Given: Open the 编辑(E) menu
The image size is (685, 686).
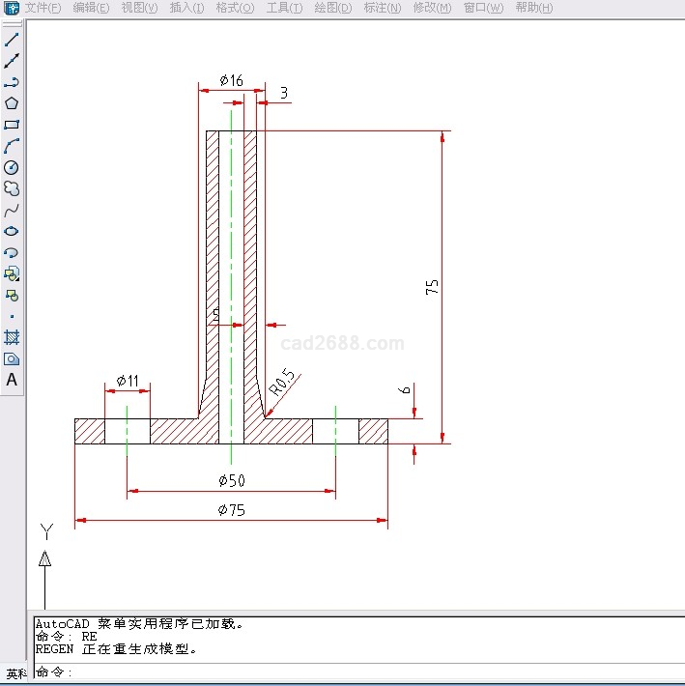Looking at the screenshot, I should click(x=91, y=8).
